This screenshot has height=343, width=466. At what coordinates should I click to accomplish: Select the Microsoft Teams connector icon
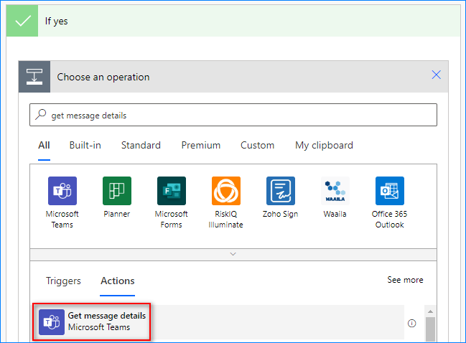[x=62, y=191]
